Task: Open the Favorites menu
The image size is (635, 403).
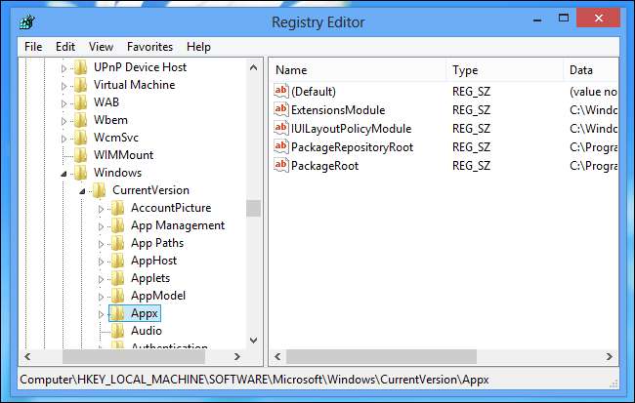Action: 149,47
